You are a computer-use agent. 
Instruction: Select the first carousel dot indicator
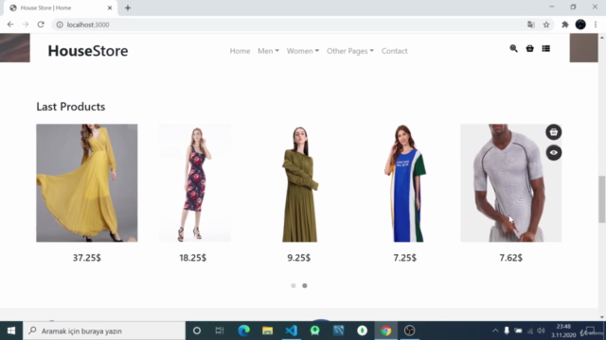294,285
